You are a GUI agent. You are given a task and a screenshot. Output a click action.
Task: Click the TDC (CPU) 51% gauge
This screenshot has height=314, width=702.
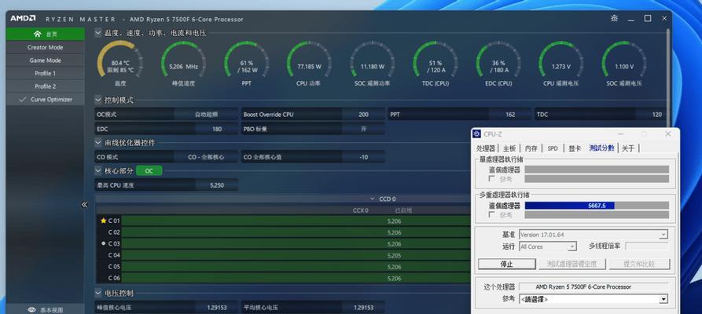pos(436,62)
